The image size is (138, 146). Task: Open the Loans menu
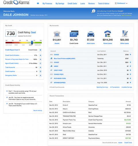tap(83, 3)
